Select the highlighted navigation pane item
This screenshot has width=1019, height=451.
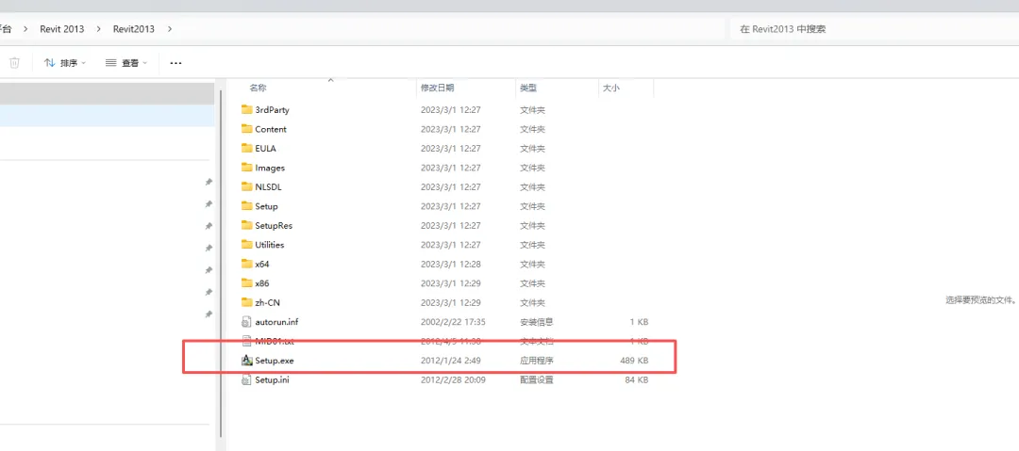(108, 116)
